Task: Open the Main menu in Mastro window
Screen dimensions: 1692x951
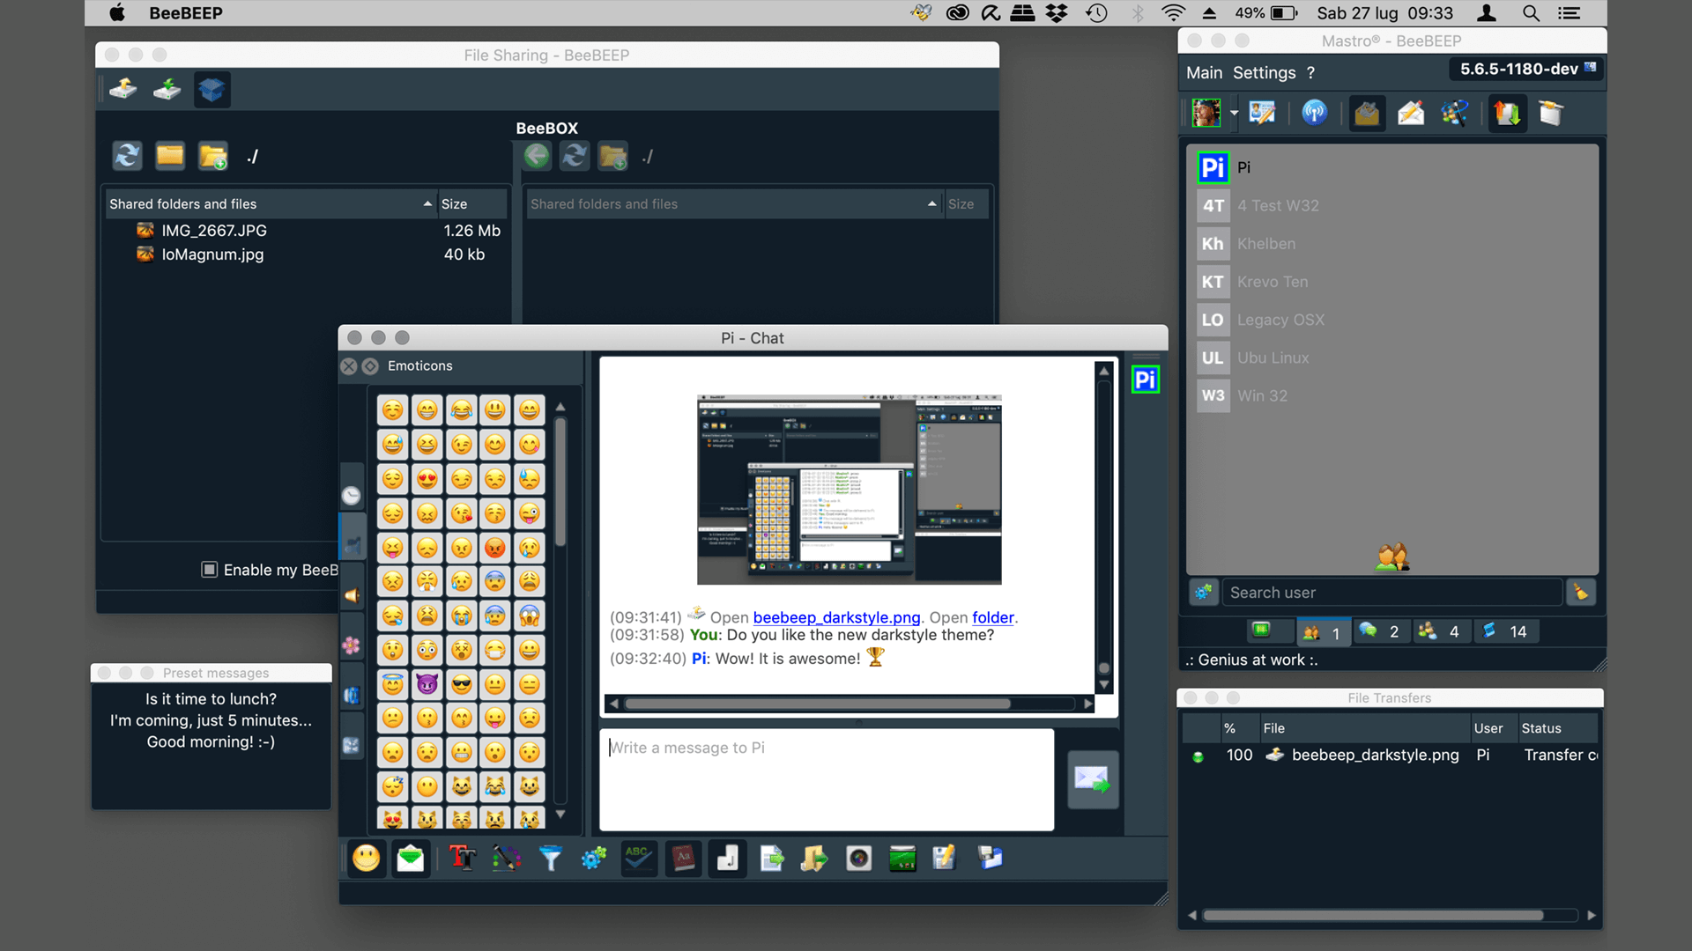Action: coord(1204,73)
